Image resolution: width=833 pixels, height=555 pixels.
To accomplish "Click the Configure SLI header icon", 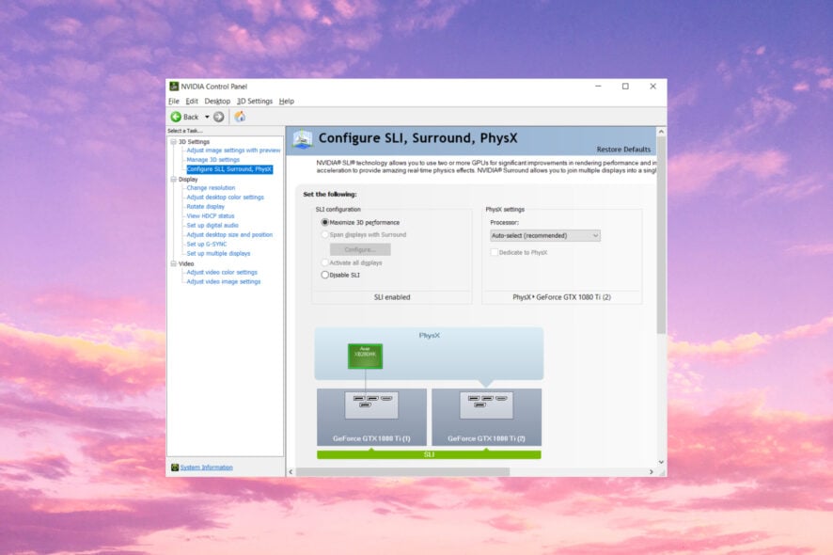I will click(x=303, y=139).
